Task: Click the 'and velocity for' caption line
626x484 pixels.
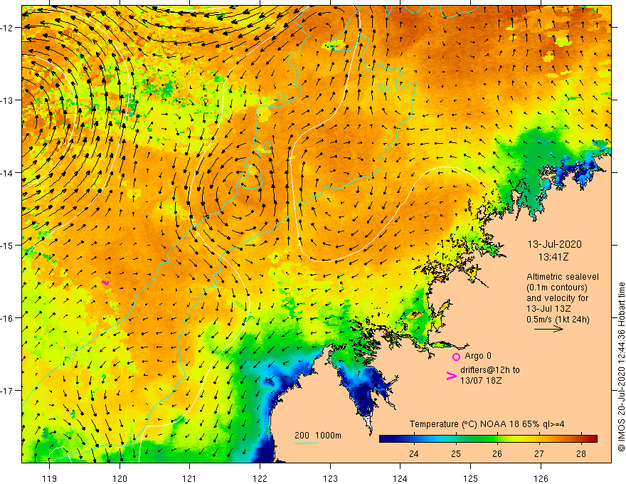Action: (557, 298)
